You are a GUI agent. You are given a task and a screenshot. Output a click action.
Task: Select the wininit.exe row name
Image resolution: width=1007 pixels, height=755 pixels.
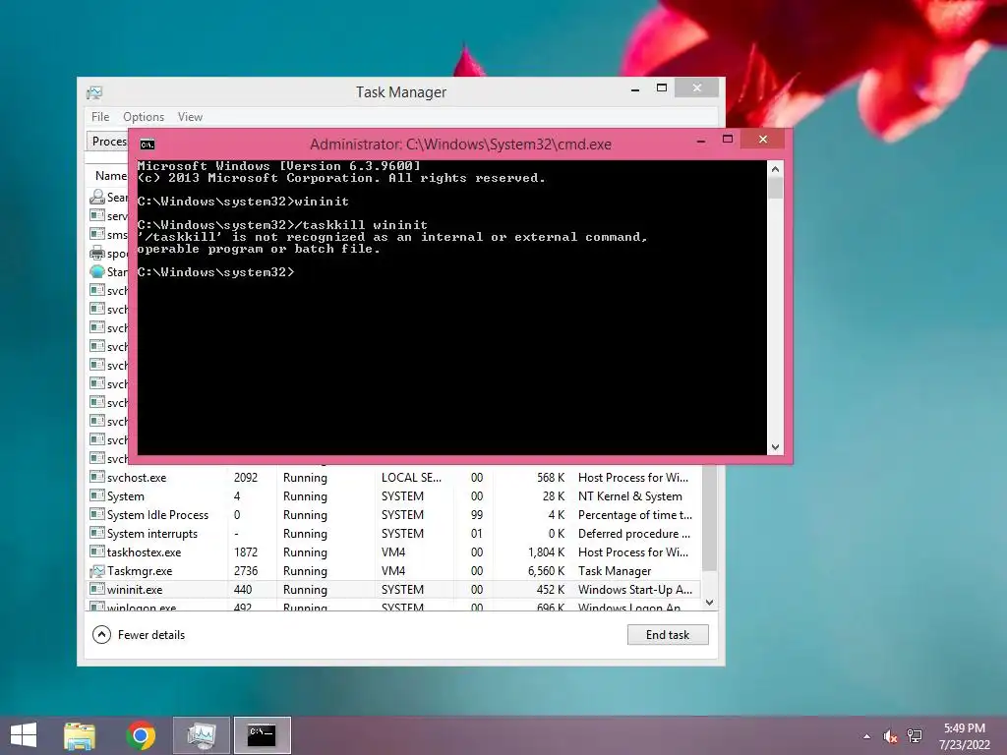pyautogui.click(x=135, y=590)
